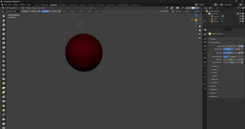245x129 pixels.
Task: Open the Object Data properties green triangle
Action: pyautogui.click(x=205, y=80)
